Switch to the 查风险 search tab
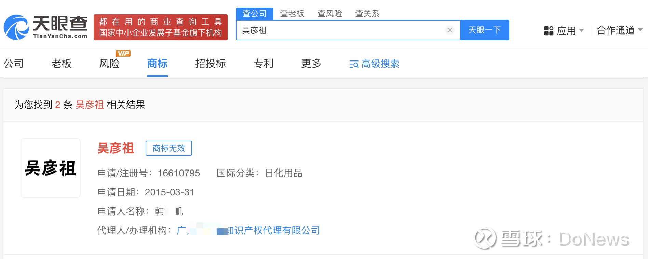648x259 pixels. [330, 14]
